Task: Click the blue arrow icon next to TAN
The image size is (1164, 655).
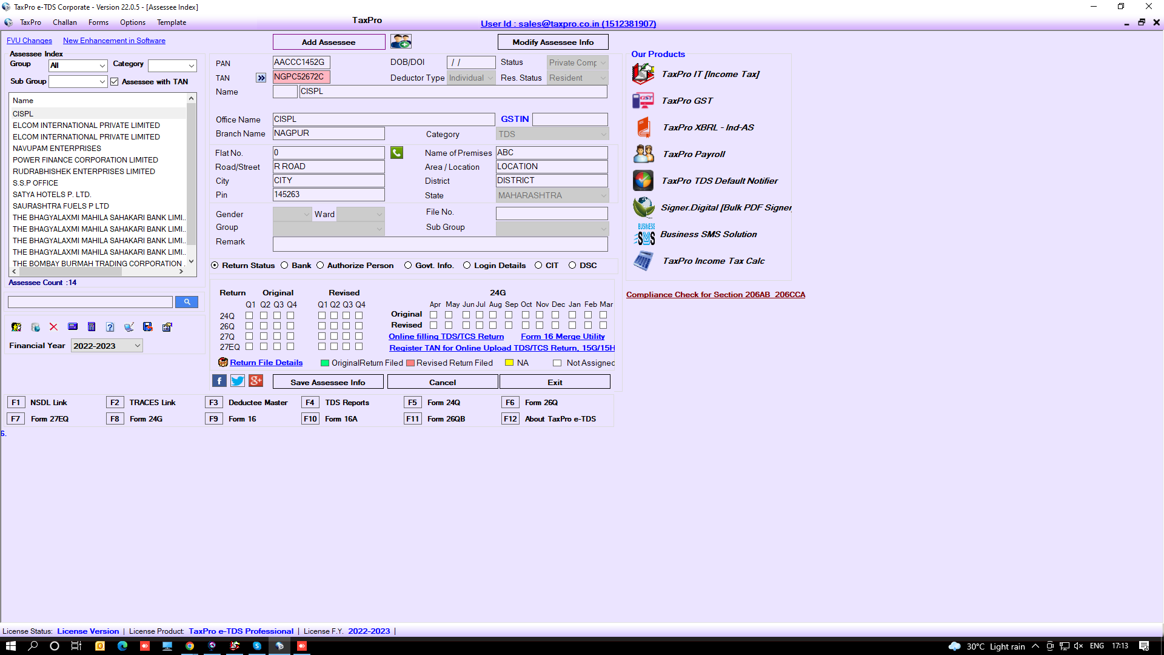Action: tap(261, 78)
